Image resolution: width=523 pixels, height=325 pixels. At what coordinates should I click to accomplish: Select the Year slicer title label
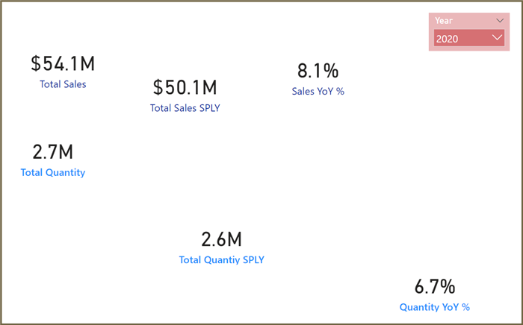(x=444, y=21)
